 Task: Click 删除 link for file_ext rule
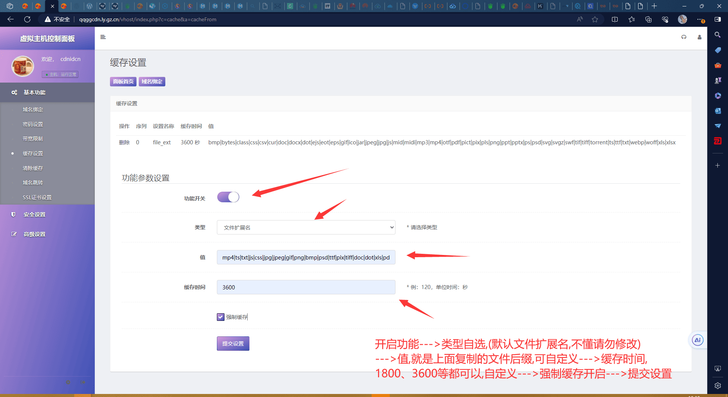(x=124, y=142)
